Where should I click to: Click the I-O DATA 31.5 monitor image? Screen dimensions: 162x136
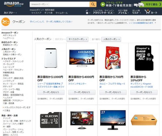pyautogui.click(x=82, y=58)
